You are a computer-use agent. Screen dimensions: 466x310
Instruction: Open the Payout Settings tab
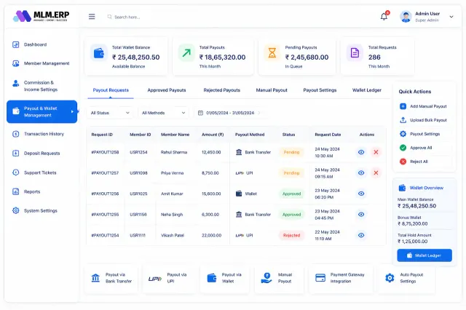[320, 90]
